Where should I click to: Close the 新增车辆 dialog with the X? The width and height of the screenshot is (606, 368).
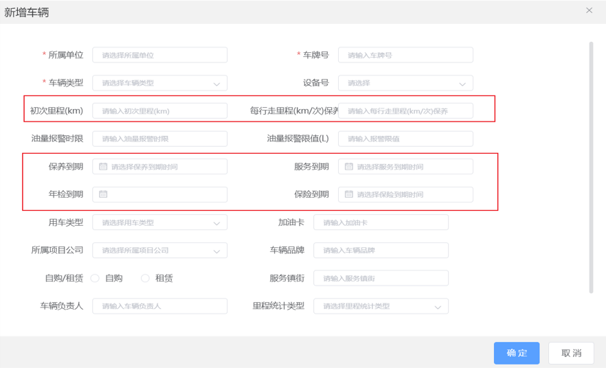589,10
